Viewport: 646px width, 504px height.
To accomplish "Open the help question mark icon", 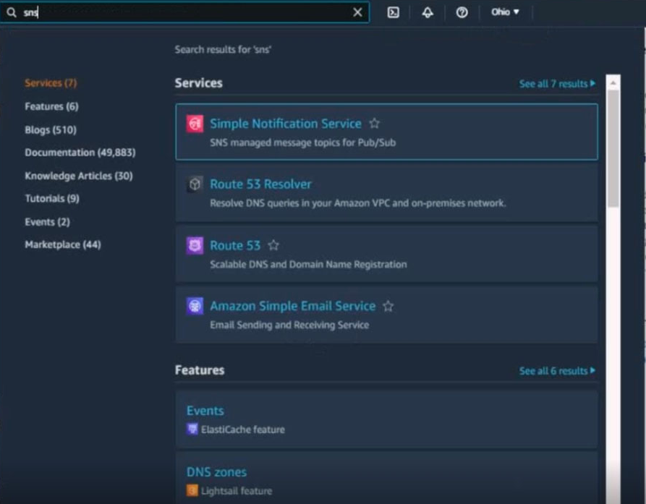I will coord(462,12).
